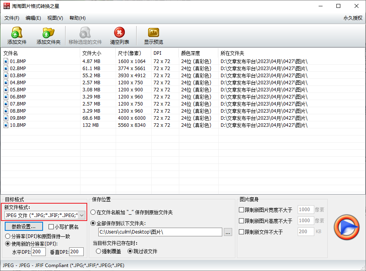Click the 3.08 MB size cell
Screen dimensions: 366x271
91,90
